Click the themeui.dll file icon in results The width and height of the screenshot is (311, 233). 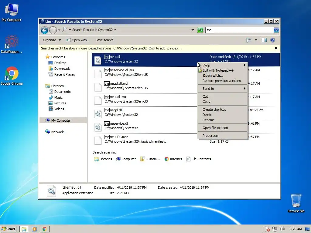click(98, 60)
